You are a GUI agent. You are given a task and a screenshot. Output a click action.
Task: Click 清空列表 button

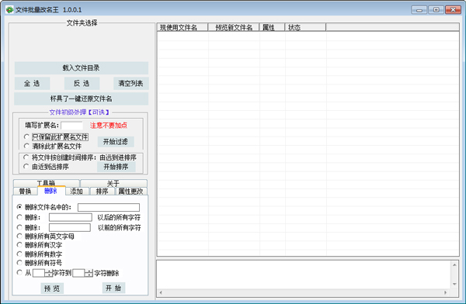(130, 84)
